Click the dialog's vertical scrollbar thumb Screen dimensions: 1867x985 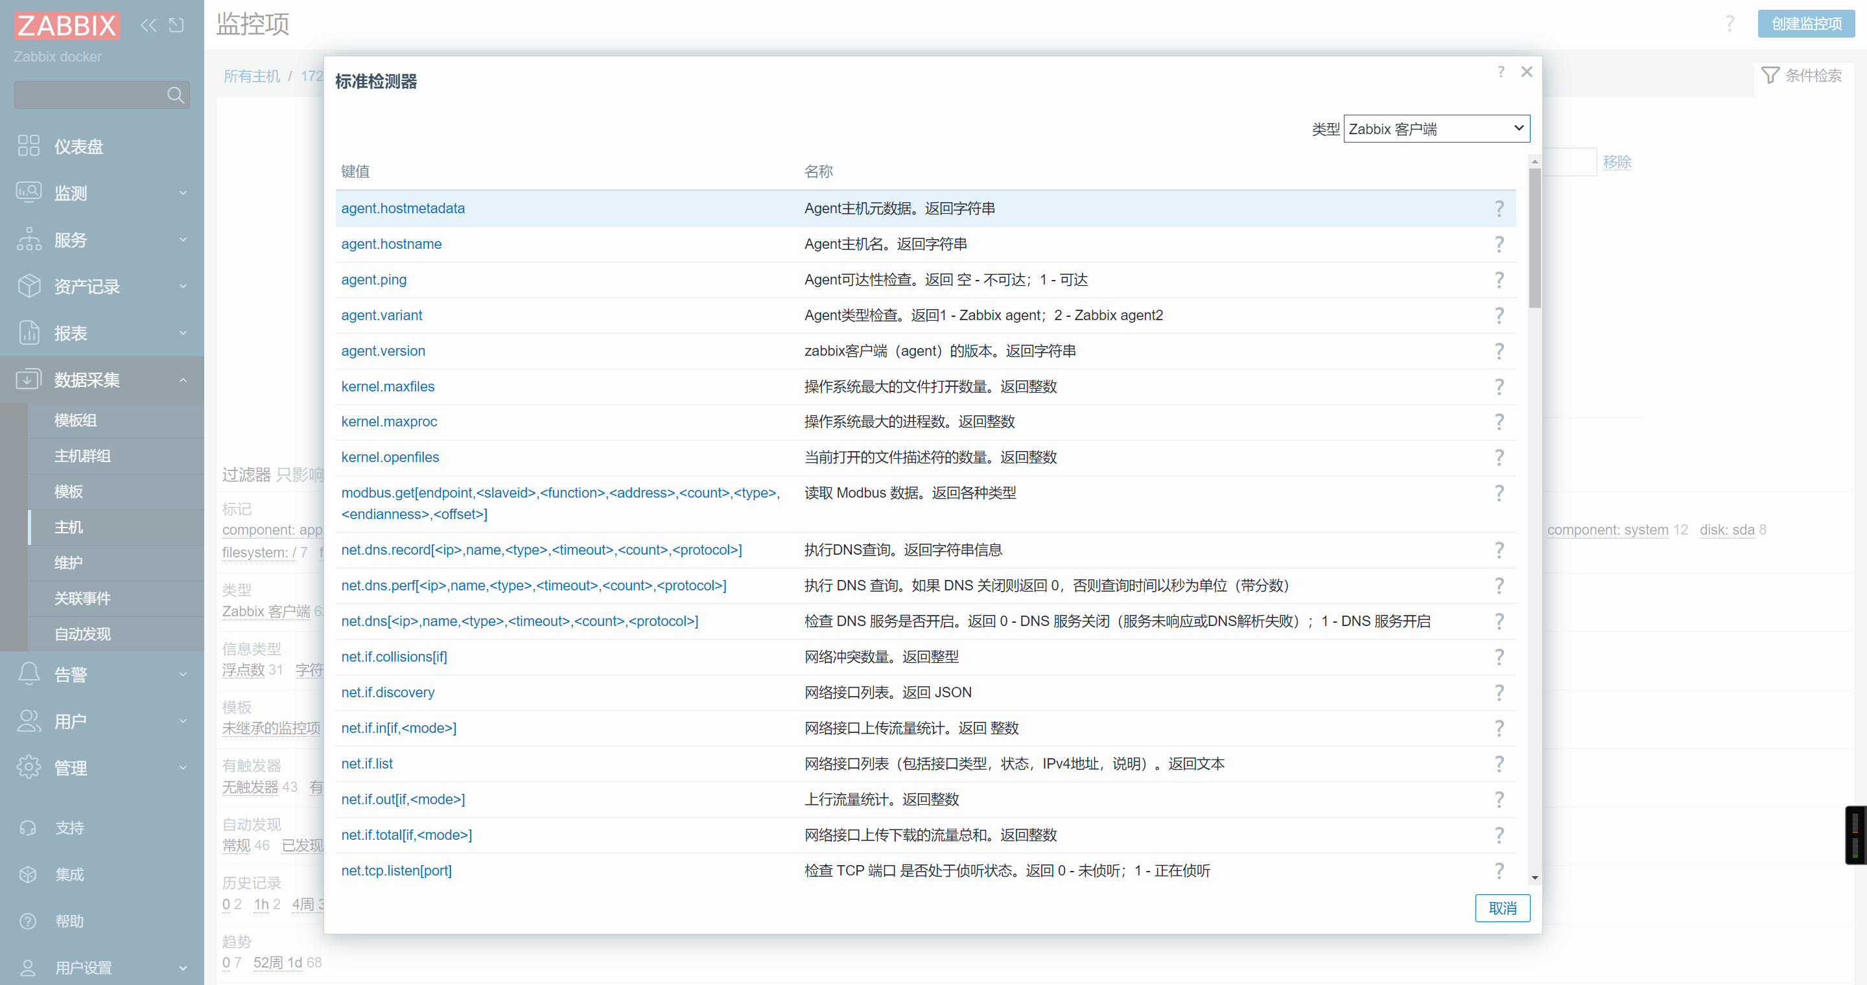1534,238
